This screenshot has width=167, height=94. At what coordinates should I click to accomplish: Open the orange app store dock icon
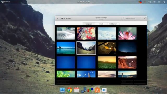[97, 90]
